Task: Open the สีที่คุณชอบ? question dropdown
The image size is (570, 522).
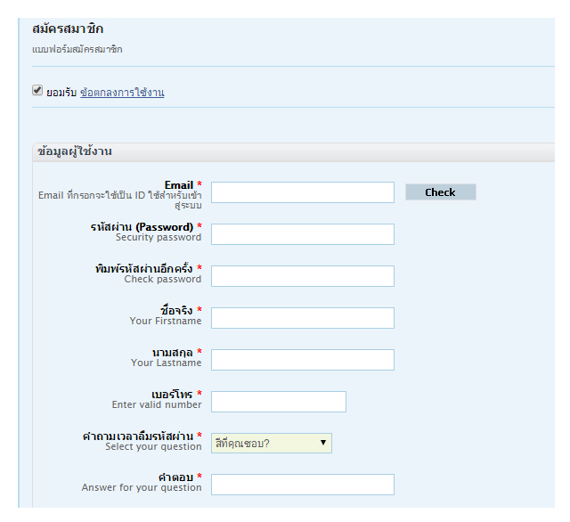Action: 271,443
